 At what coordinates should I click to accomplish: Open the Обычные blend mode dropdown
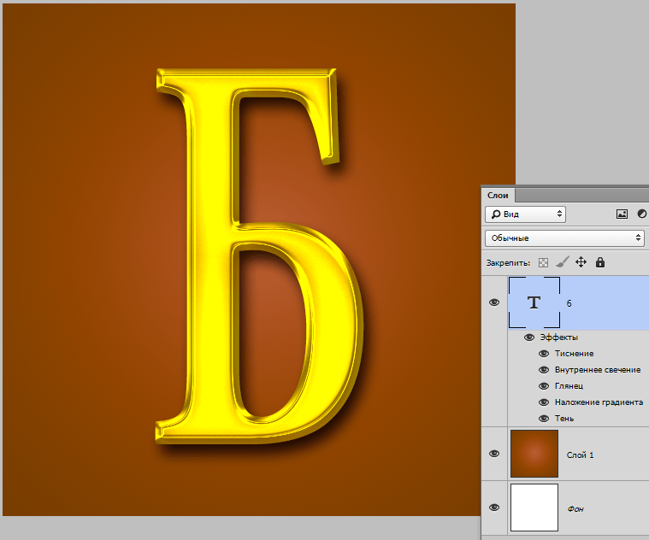(564, 238)
